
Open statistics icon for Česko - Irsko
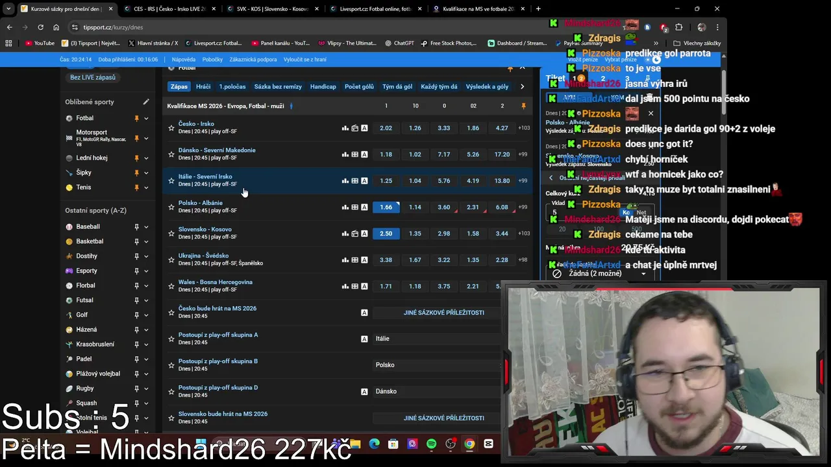pyautogui.click(x=345, y=128)
